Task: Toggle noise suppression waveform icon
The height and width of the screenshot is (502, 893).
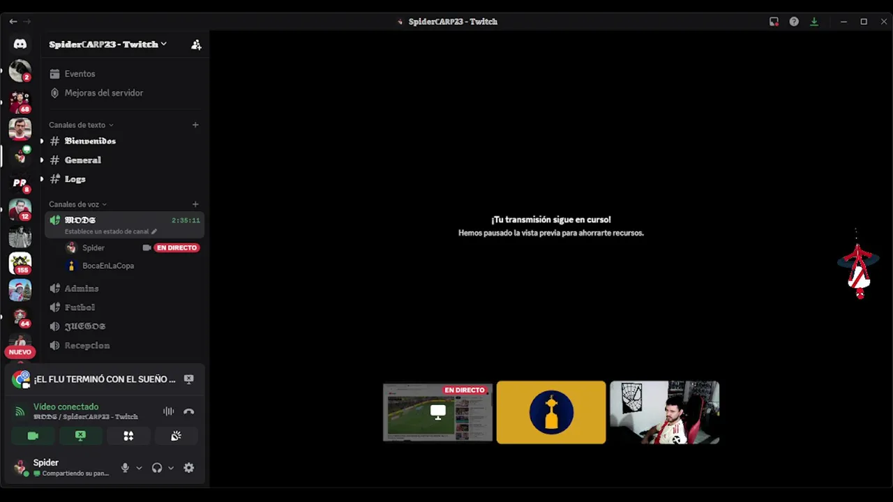Action: pos(169,411)
